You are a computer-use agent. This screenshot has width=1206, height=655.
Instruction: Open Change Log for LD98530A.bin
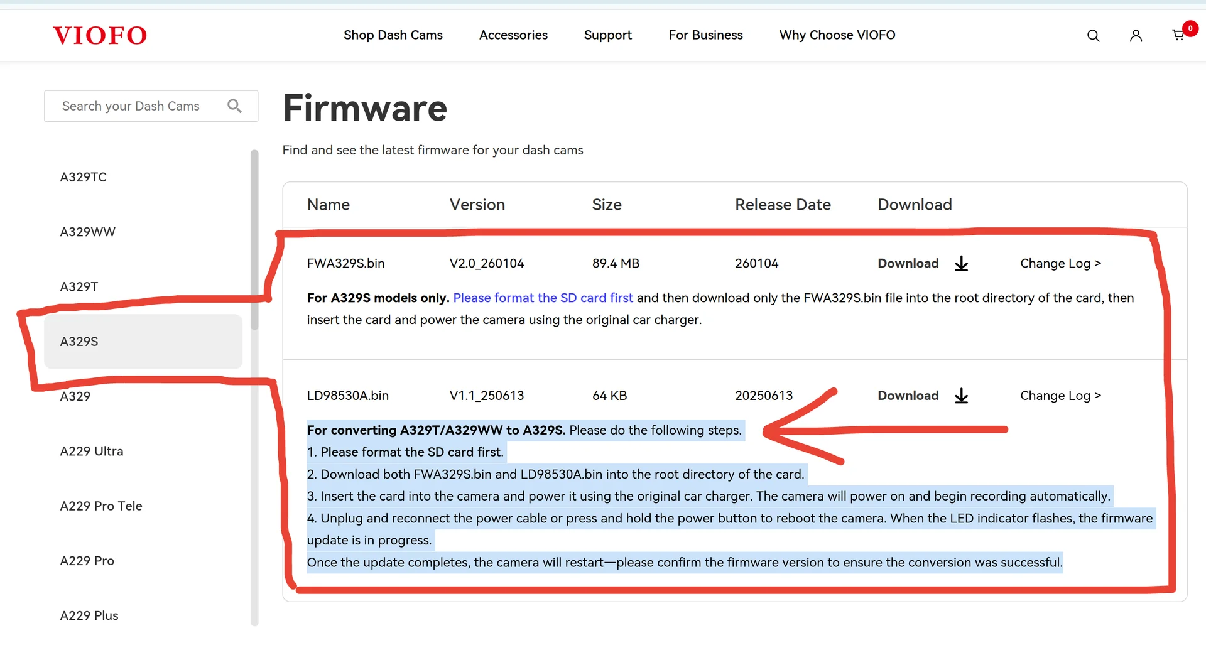coord(1061,396)
